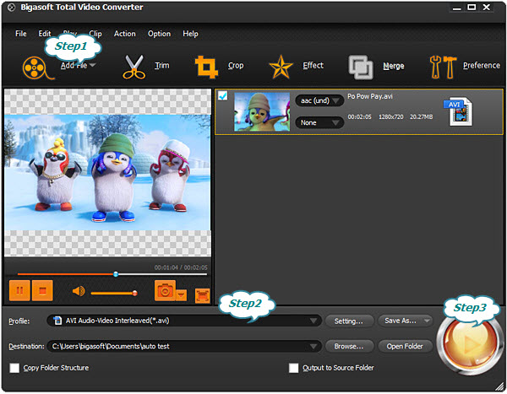Expand the Destination path dropdown

pos(313,346)
